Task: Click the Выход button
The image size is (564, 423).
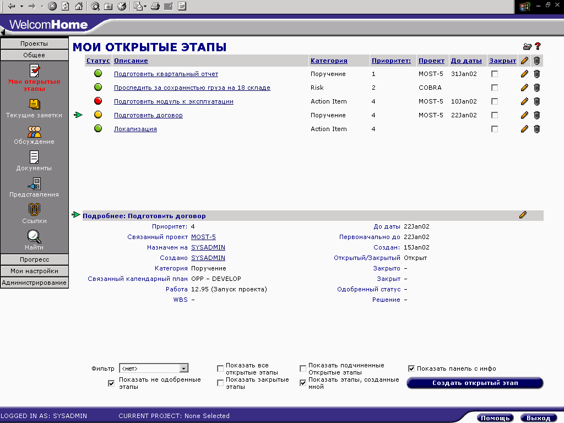Action: pyautogui.click(x=538, y=418)
